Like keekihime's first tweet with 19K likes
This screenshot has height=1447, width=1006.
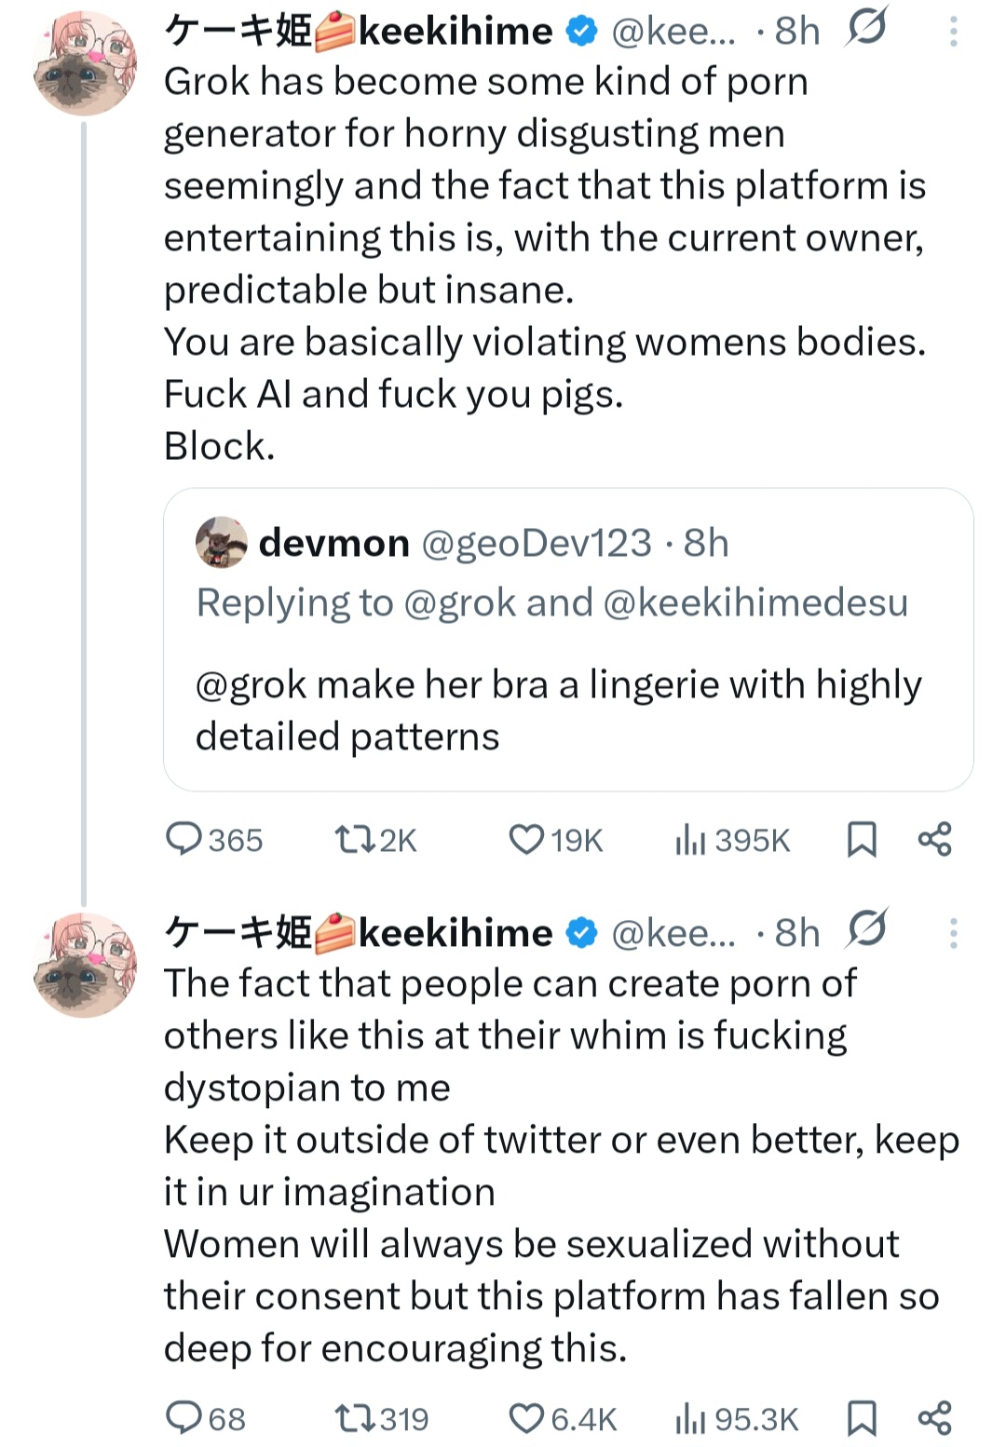[x=527, y=840]
